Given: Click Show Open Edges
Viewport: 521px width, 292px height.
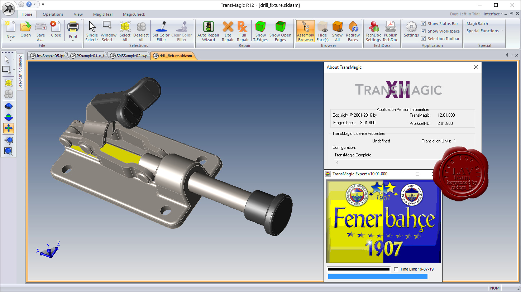Looking at the screenshot, I should pyautogui.click(x=280, y=31).
